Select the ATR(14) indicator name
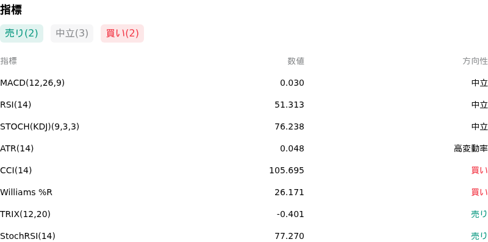This screenshot has width=488, height=242. click(17, 148)
